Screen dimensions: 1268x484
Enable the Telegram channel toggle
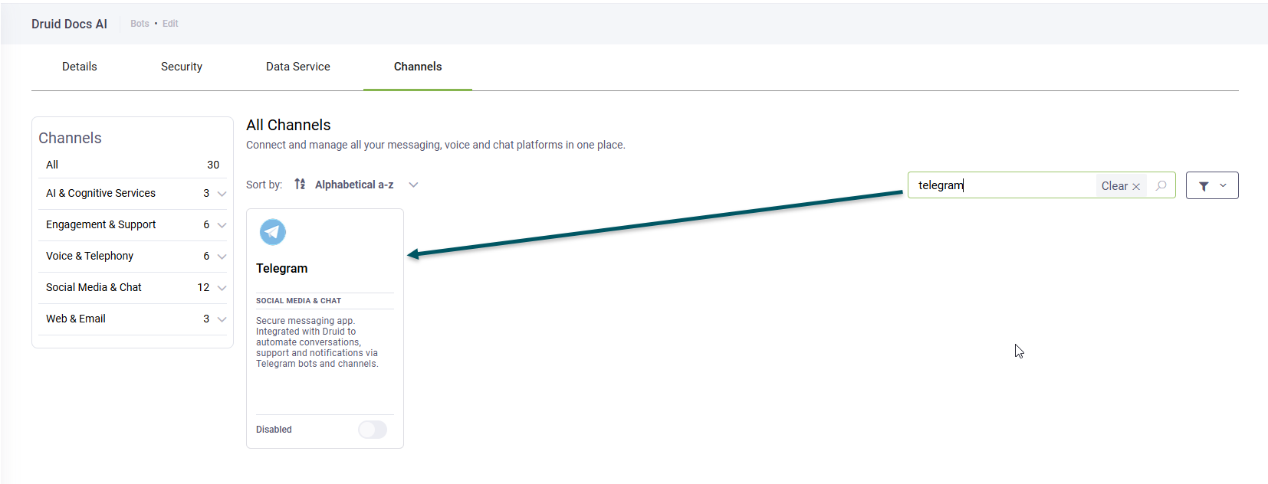[x=373, y=430]
